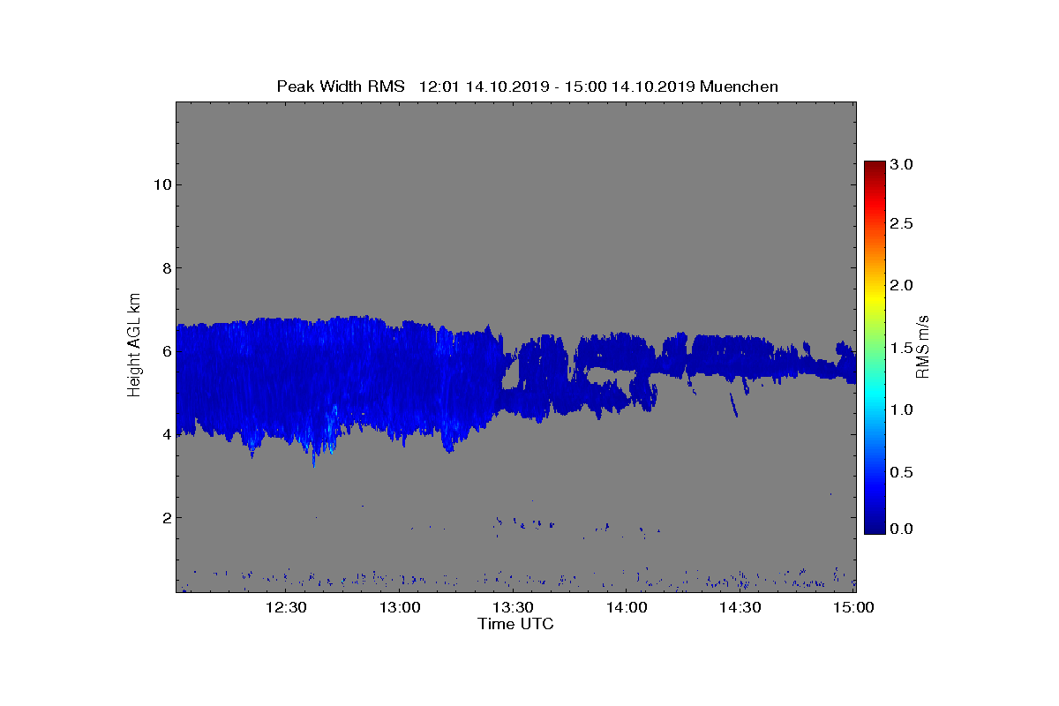Click the '12:30' time tick label
Viewport: 1059px width, 706px height.
coord(286,607)
